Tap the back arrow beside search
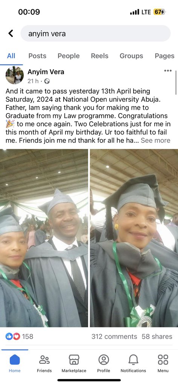This screenshot has height=385, width=178. click(x=11, y=33)
